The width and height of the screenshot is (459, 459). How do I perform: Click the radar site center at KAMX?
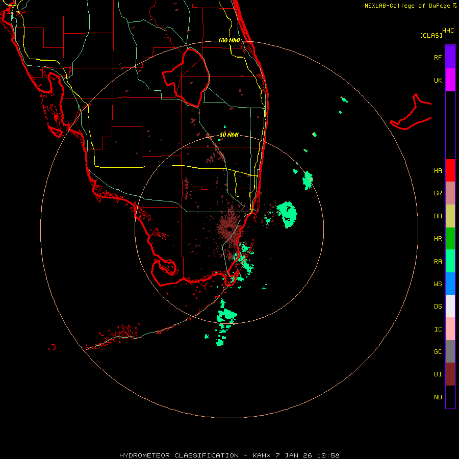[x=229, y=229]
